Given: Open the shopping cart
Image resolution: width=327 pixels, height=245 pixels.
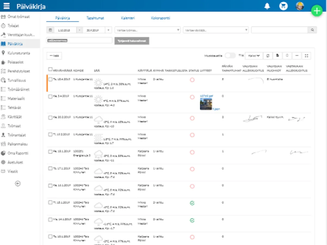Looking at the screenshot, I should (x=283, y=6).
